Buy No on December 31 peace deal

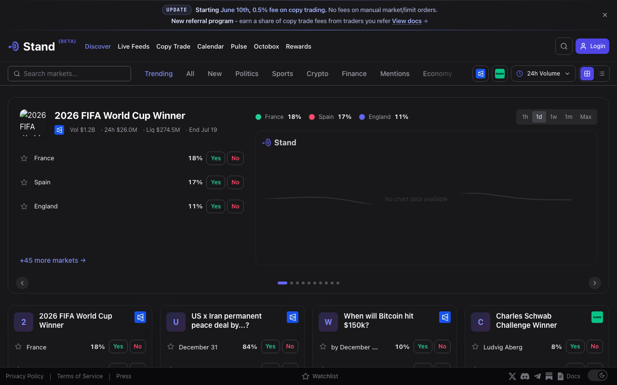[290, 346]
